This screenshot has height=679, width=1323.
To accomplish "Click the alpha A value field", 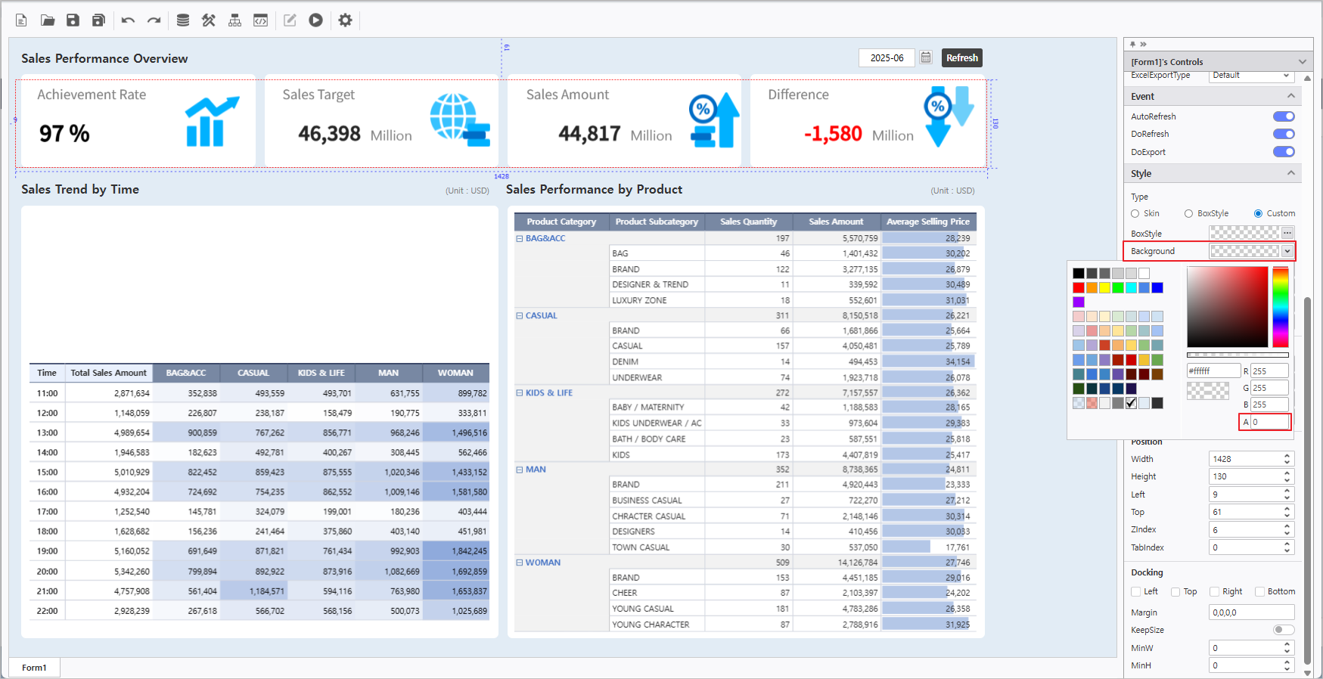I will 1269,422.
